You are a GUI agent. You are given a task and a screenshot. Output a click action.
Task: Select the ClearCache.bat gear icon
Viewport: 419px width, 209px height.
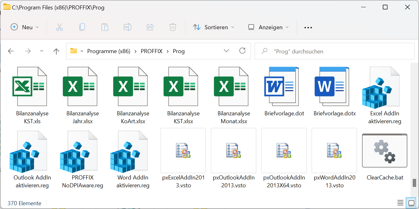coord(385,150)
